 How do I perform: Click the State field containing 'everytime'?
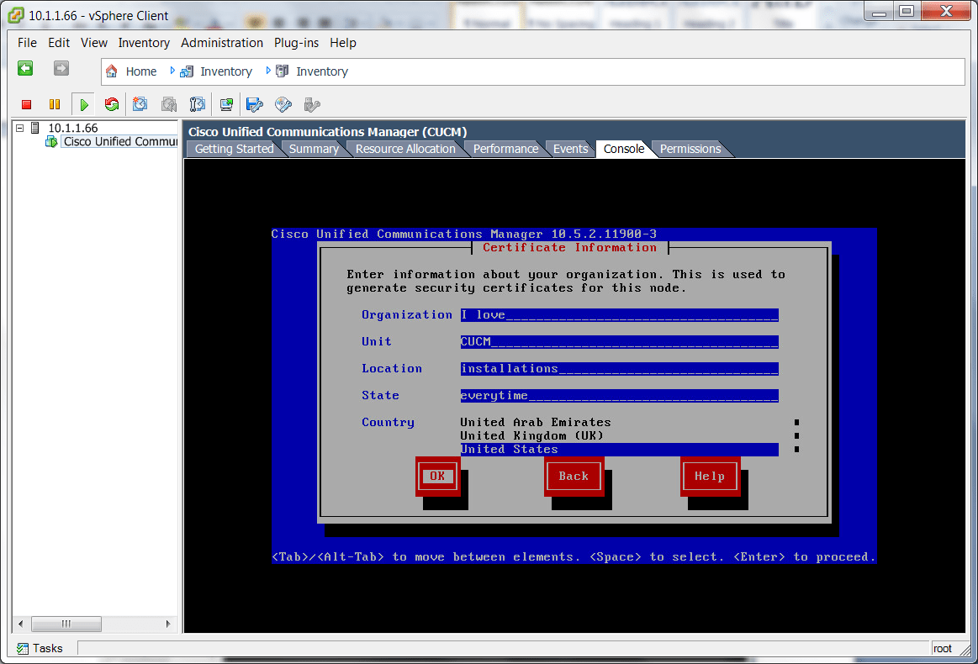(x=620, y=395)
